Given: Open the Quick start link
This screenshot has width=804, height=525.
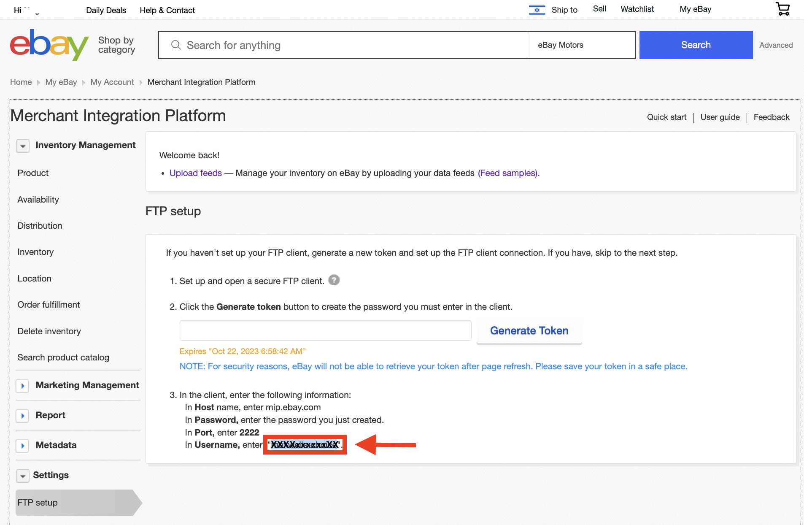Looking at the screenshot, I should click(666, 117).
